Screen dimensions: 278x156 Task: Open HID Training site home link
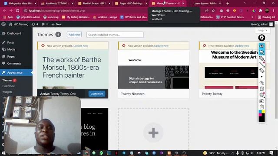point(19,24)
